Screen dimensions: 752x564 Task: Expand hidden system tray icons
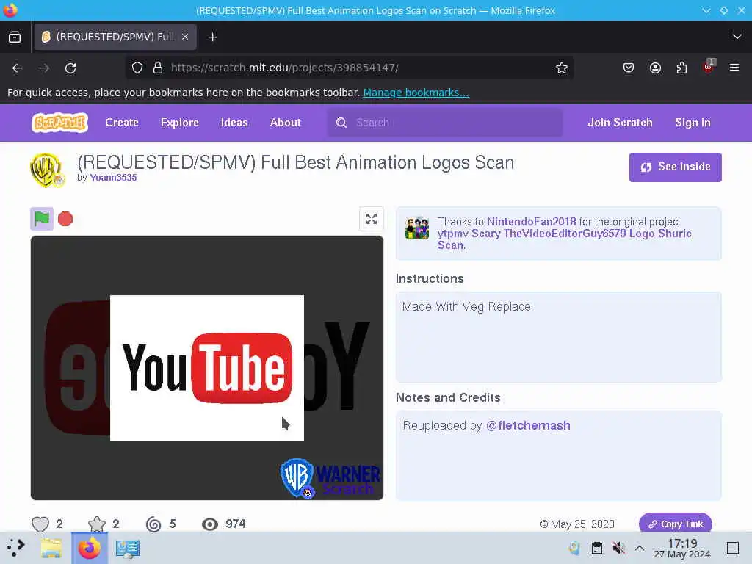[640, 548]
